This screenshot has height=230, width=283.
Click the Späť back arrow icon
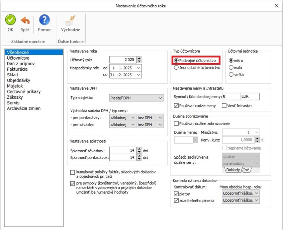(x=25, y=20)
